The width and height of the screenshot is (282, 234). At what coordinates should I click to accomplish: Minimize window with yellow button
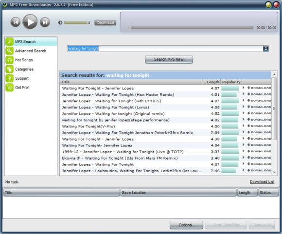pos(268,4)
